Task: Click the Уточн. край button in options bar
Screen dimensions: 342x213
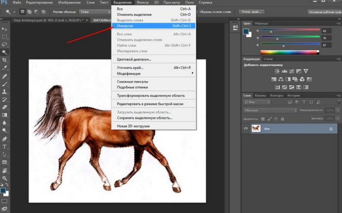Action: pyautogui.click(x=252, y=12)
